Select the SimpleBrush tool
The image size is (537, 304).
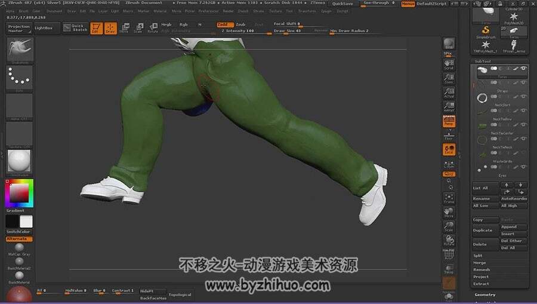click(x=486, y=32)
